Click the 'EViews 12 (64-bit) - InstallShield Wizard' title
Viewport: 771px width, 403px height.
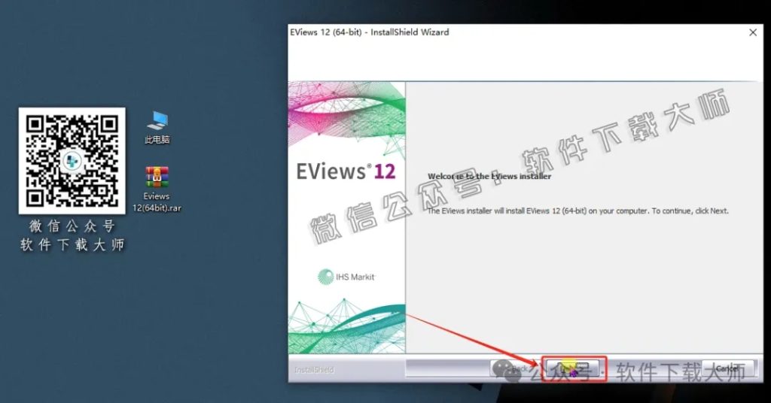click(369, 32)
